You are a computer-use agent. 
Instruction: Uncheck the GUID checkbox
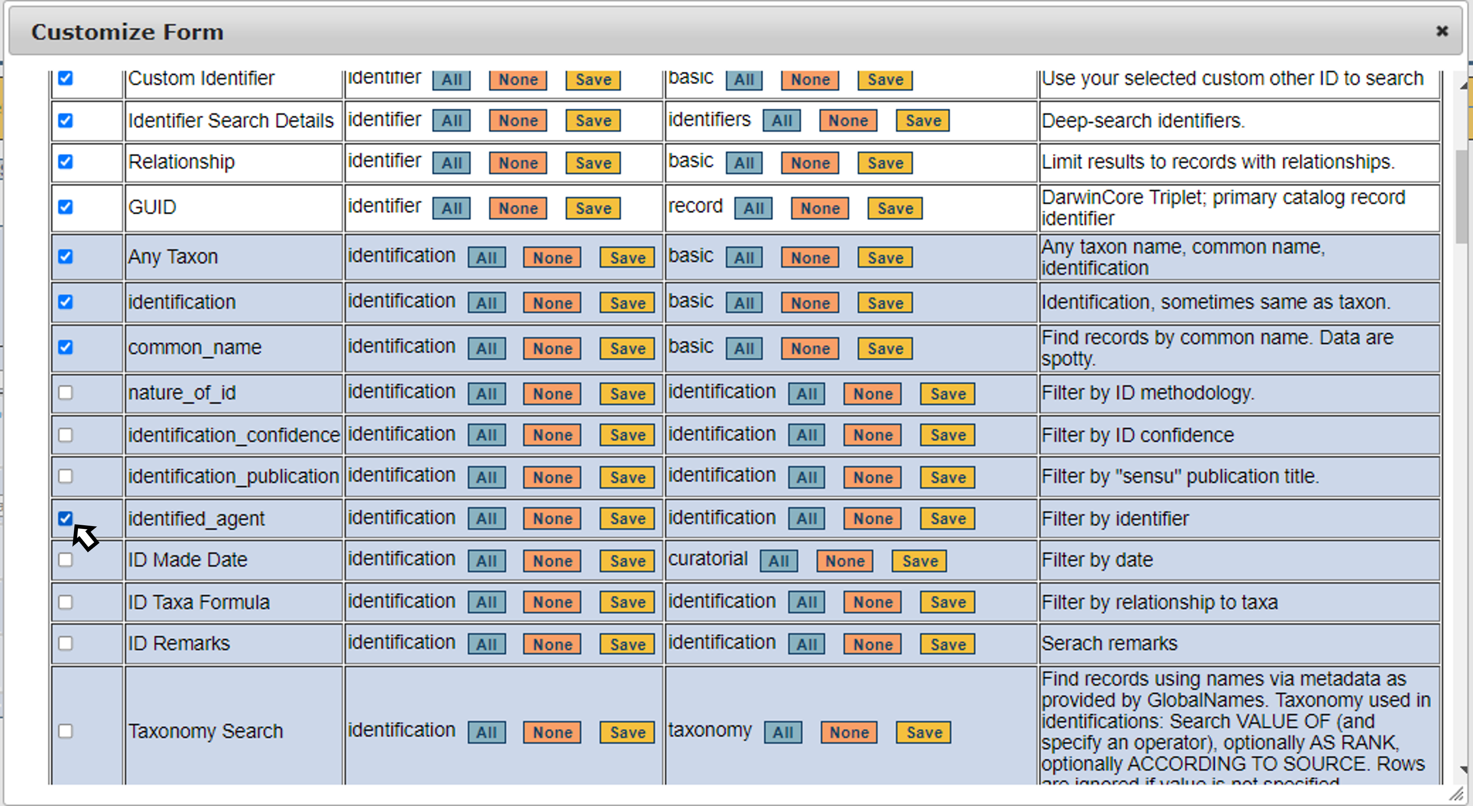[x=66, y=207]
